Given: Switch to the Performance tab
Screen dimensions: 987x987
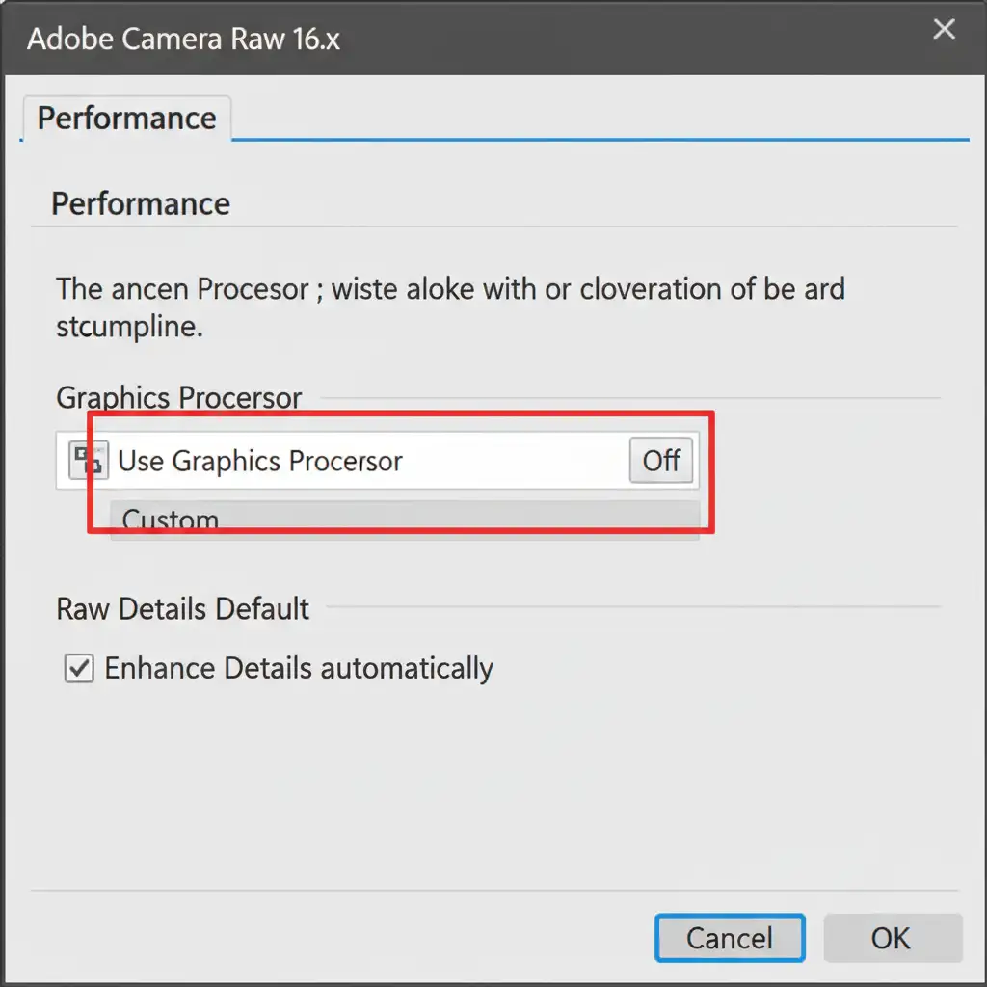Looking at the screenshot, I should 126,119.
